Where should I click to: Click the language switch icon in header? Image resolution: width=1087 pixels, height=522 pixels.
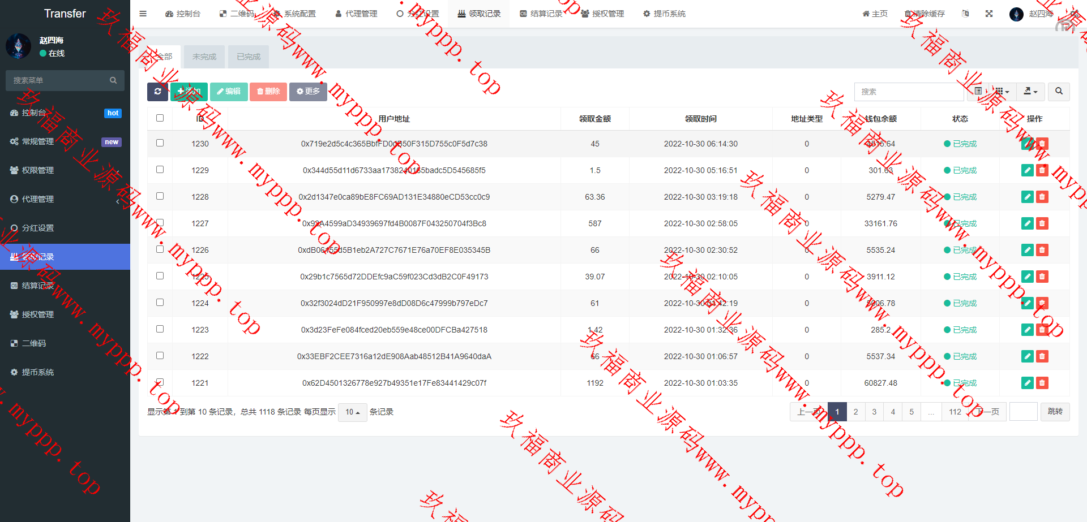pyautogui.click(x=965, y=14)
